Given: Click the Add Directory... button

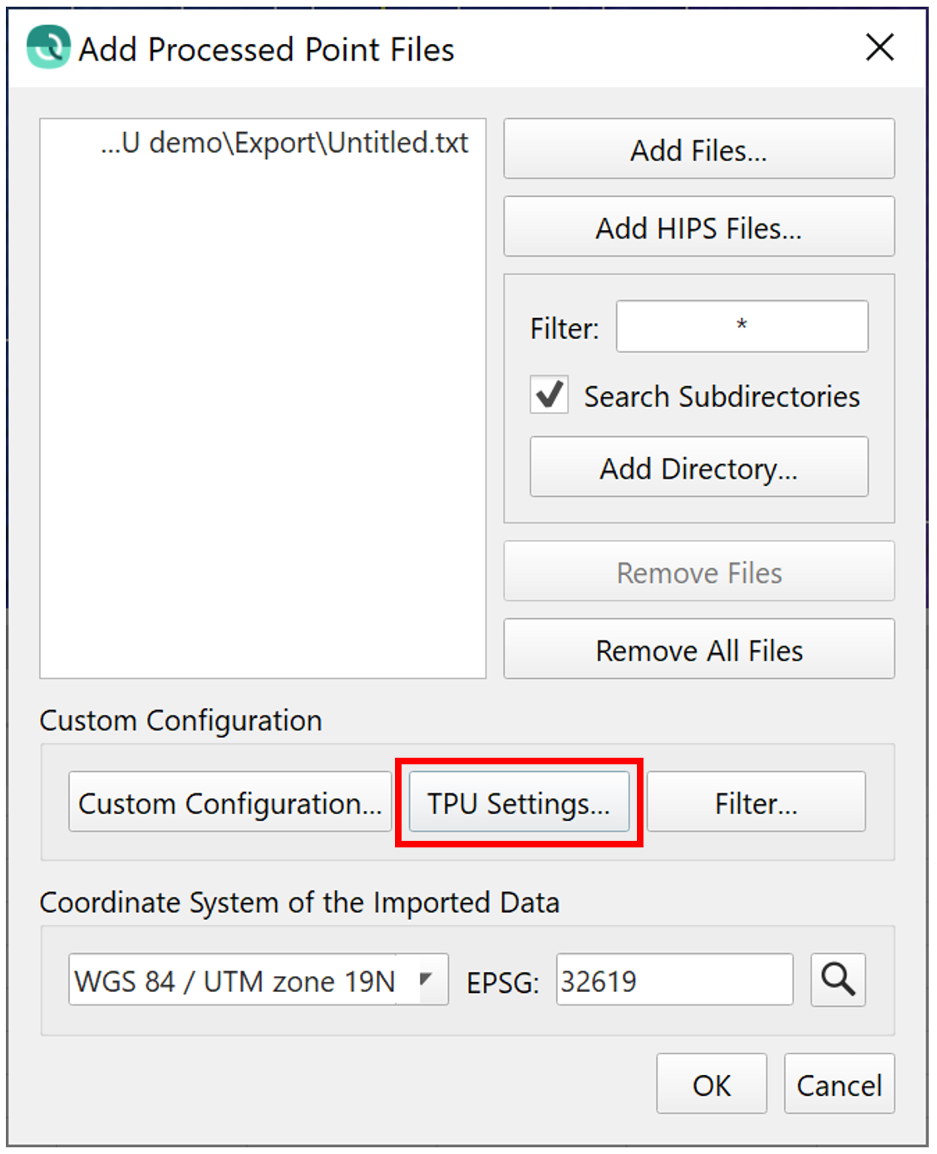Looking at the screenshot, I should click(698, 468).
